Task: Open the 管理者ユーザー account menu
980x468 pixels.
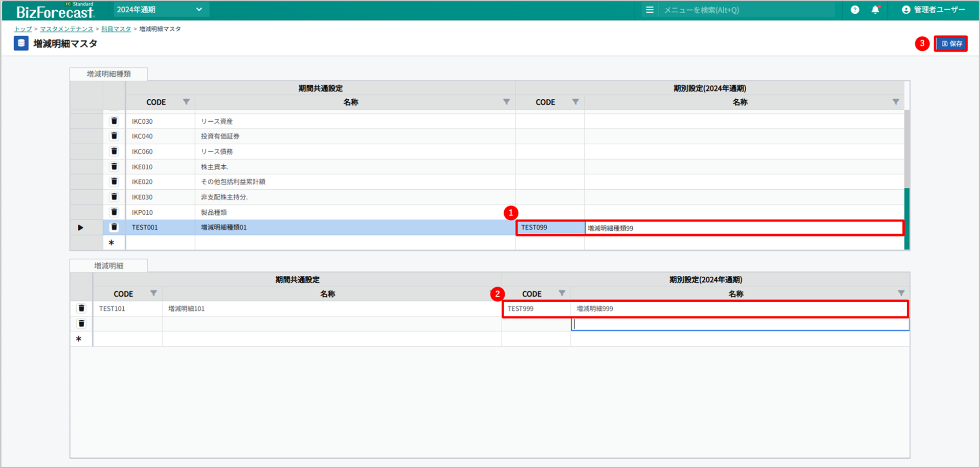Action: (x=933, y=10)
